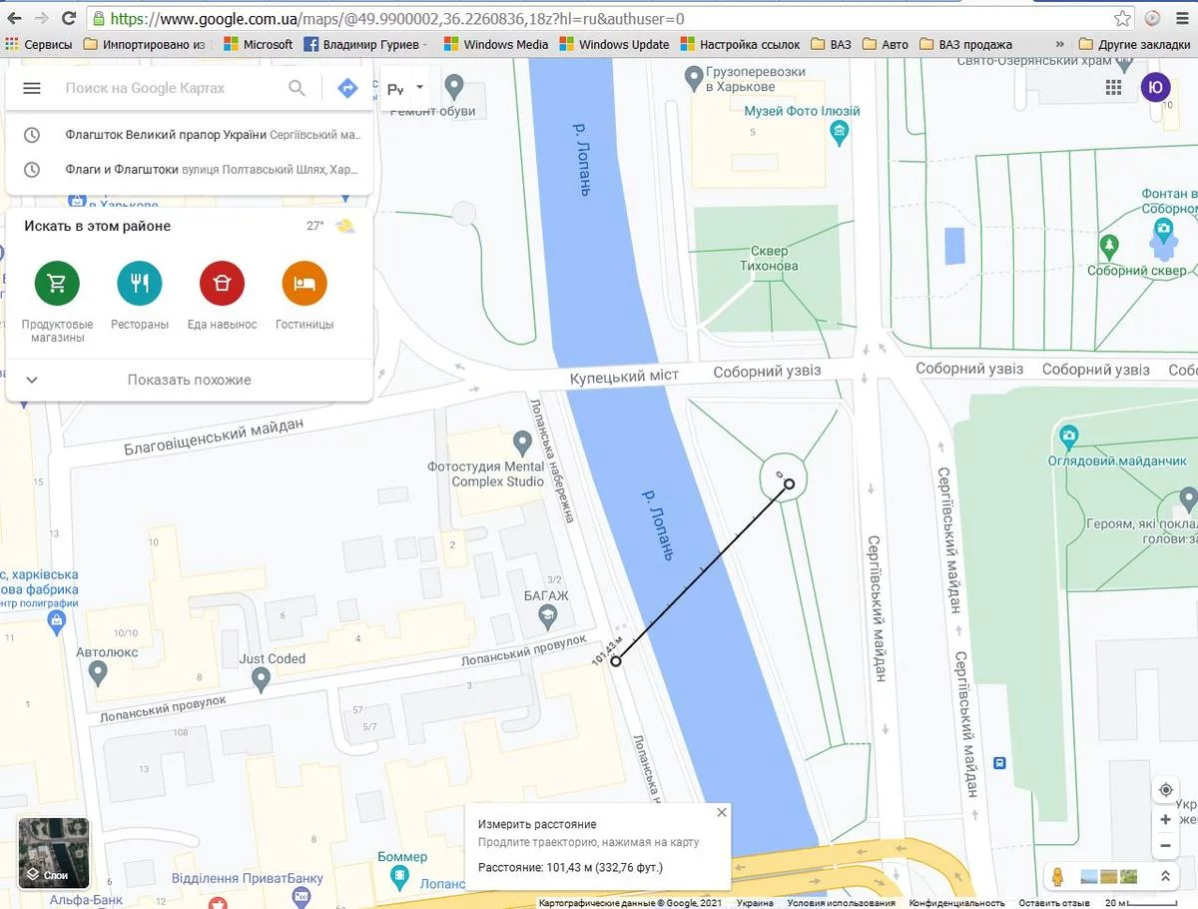Viewport: 1198px width, 909px height.
Task: Click the Слои layers thumbnail
Action: 54,853
